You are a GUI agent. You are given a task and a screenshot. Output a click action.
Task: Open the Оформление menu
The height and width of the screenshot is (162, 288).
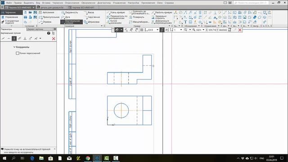click(88, 3)
